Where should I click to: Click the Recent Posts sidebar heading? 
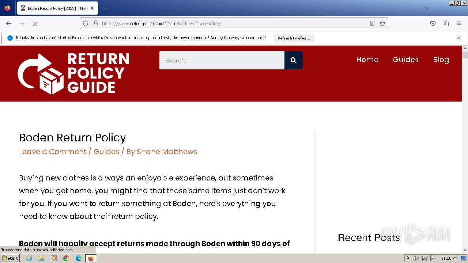pos(369,237)
